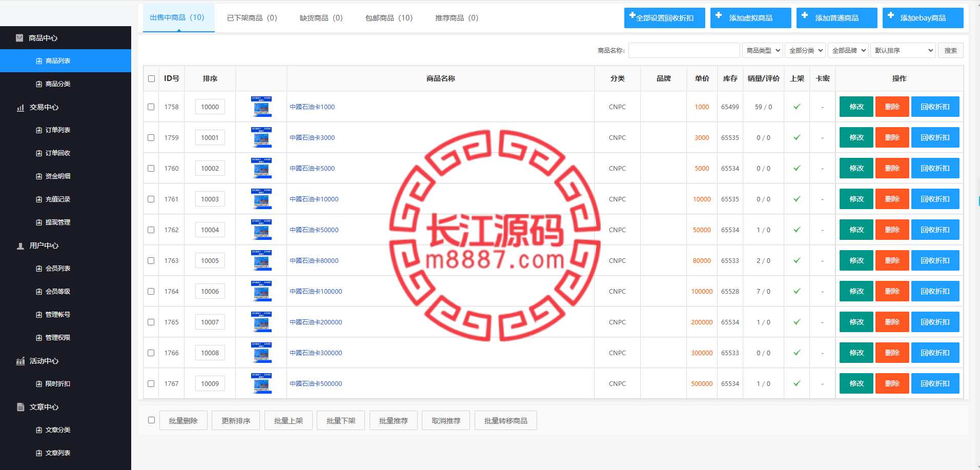Click the 交易中心 bar chart icon
980x470 pixels.
click(21, 108)
